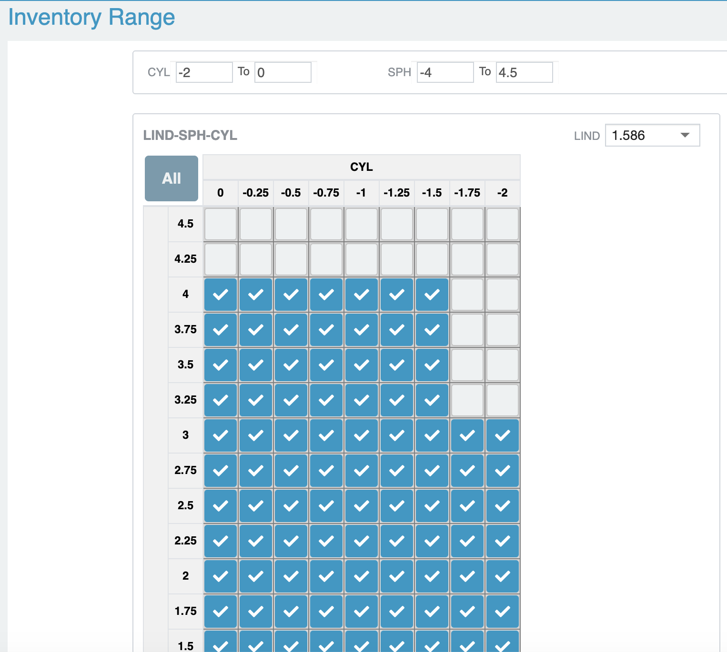
Task: Uncheck the box at SPH 3, CYL -2
Action: [503, 435]
